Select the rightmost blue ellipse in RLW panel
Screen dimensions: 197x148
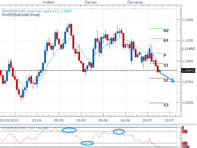[119, 132]
